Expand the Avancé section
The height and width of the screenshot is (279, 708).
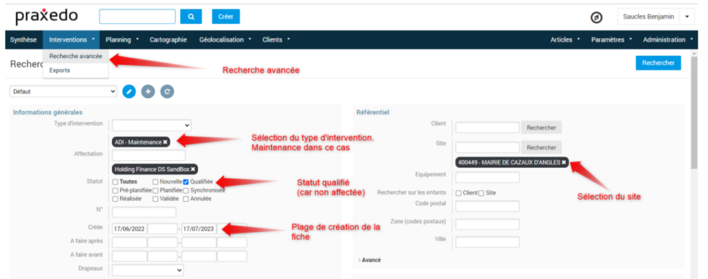(x=370, y=260)
